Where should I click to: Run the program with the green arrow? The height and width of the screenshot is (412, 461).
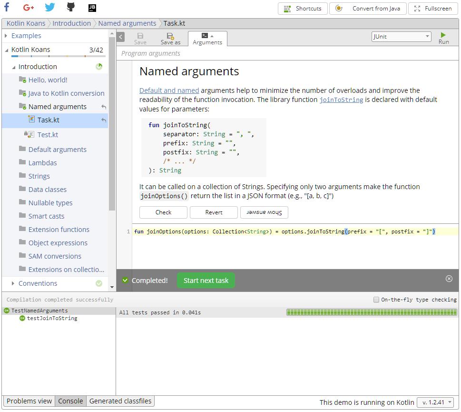(x=443, y=38)
